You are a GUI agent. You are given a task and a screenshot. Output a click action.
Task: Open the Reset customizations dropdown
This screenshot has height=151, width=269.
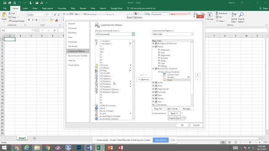pyautogui.click(x=174, y=113)
